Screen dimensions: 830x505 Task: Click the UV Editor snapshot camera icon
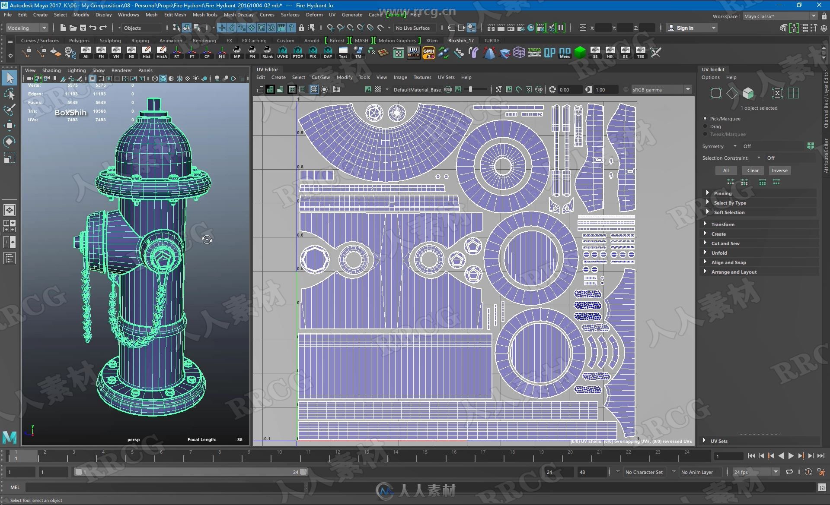pyautogui.click(x=336, y=89)
